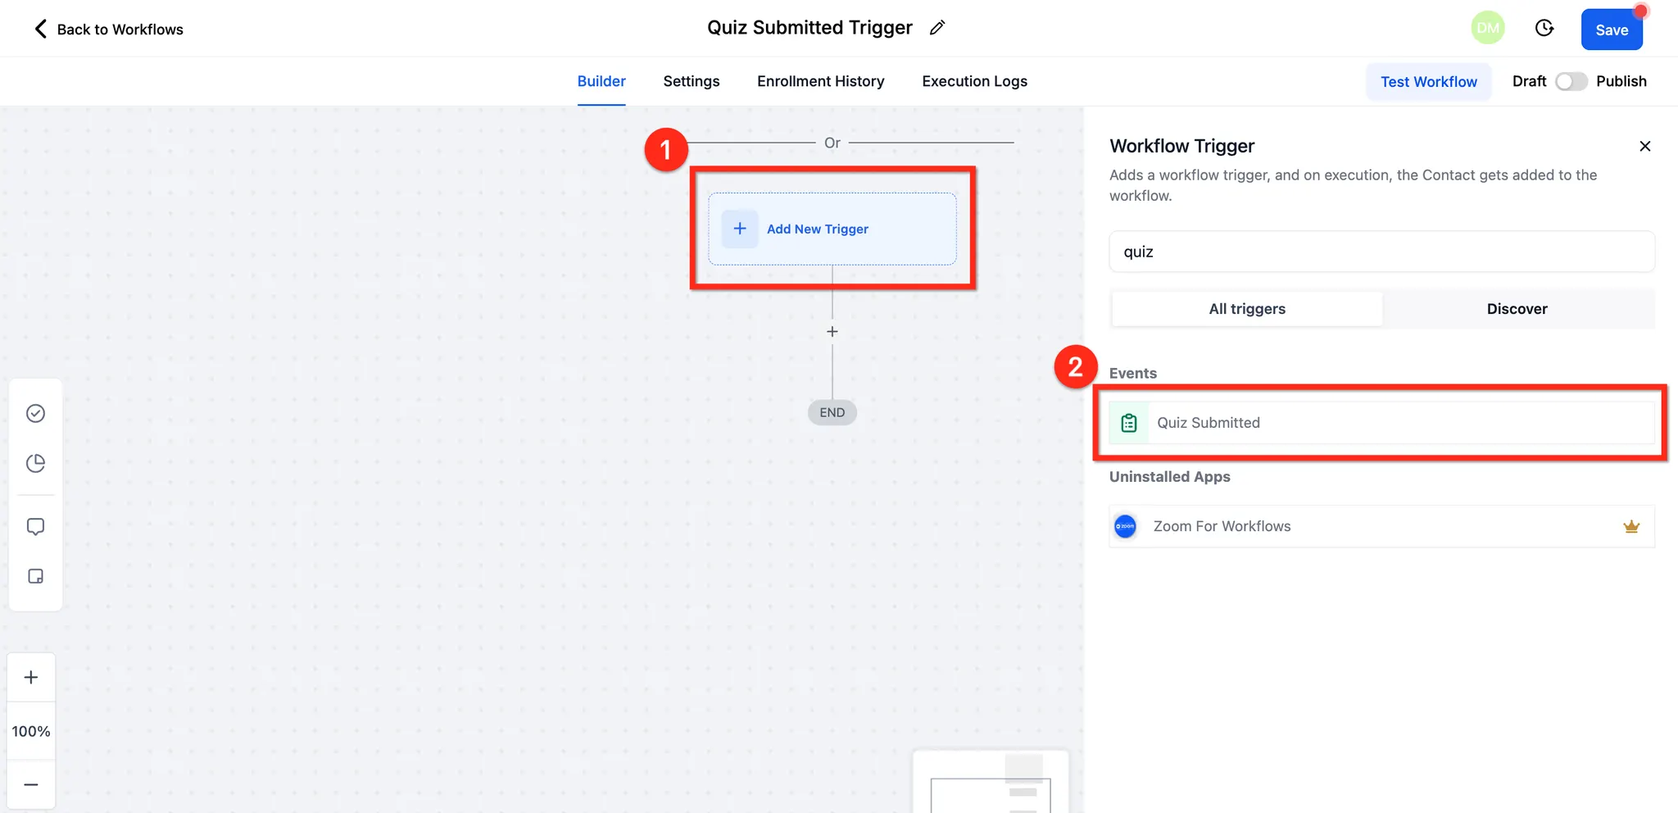Click the trigger search field containing quiz
The width and height of the screenshot is (1678, 813).
1381,252
